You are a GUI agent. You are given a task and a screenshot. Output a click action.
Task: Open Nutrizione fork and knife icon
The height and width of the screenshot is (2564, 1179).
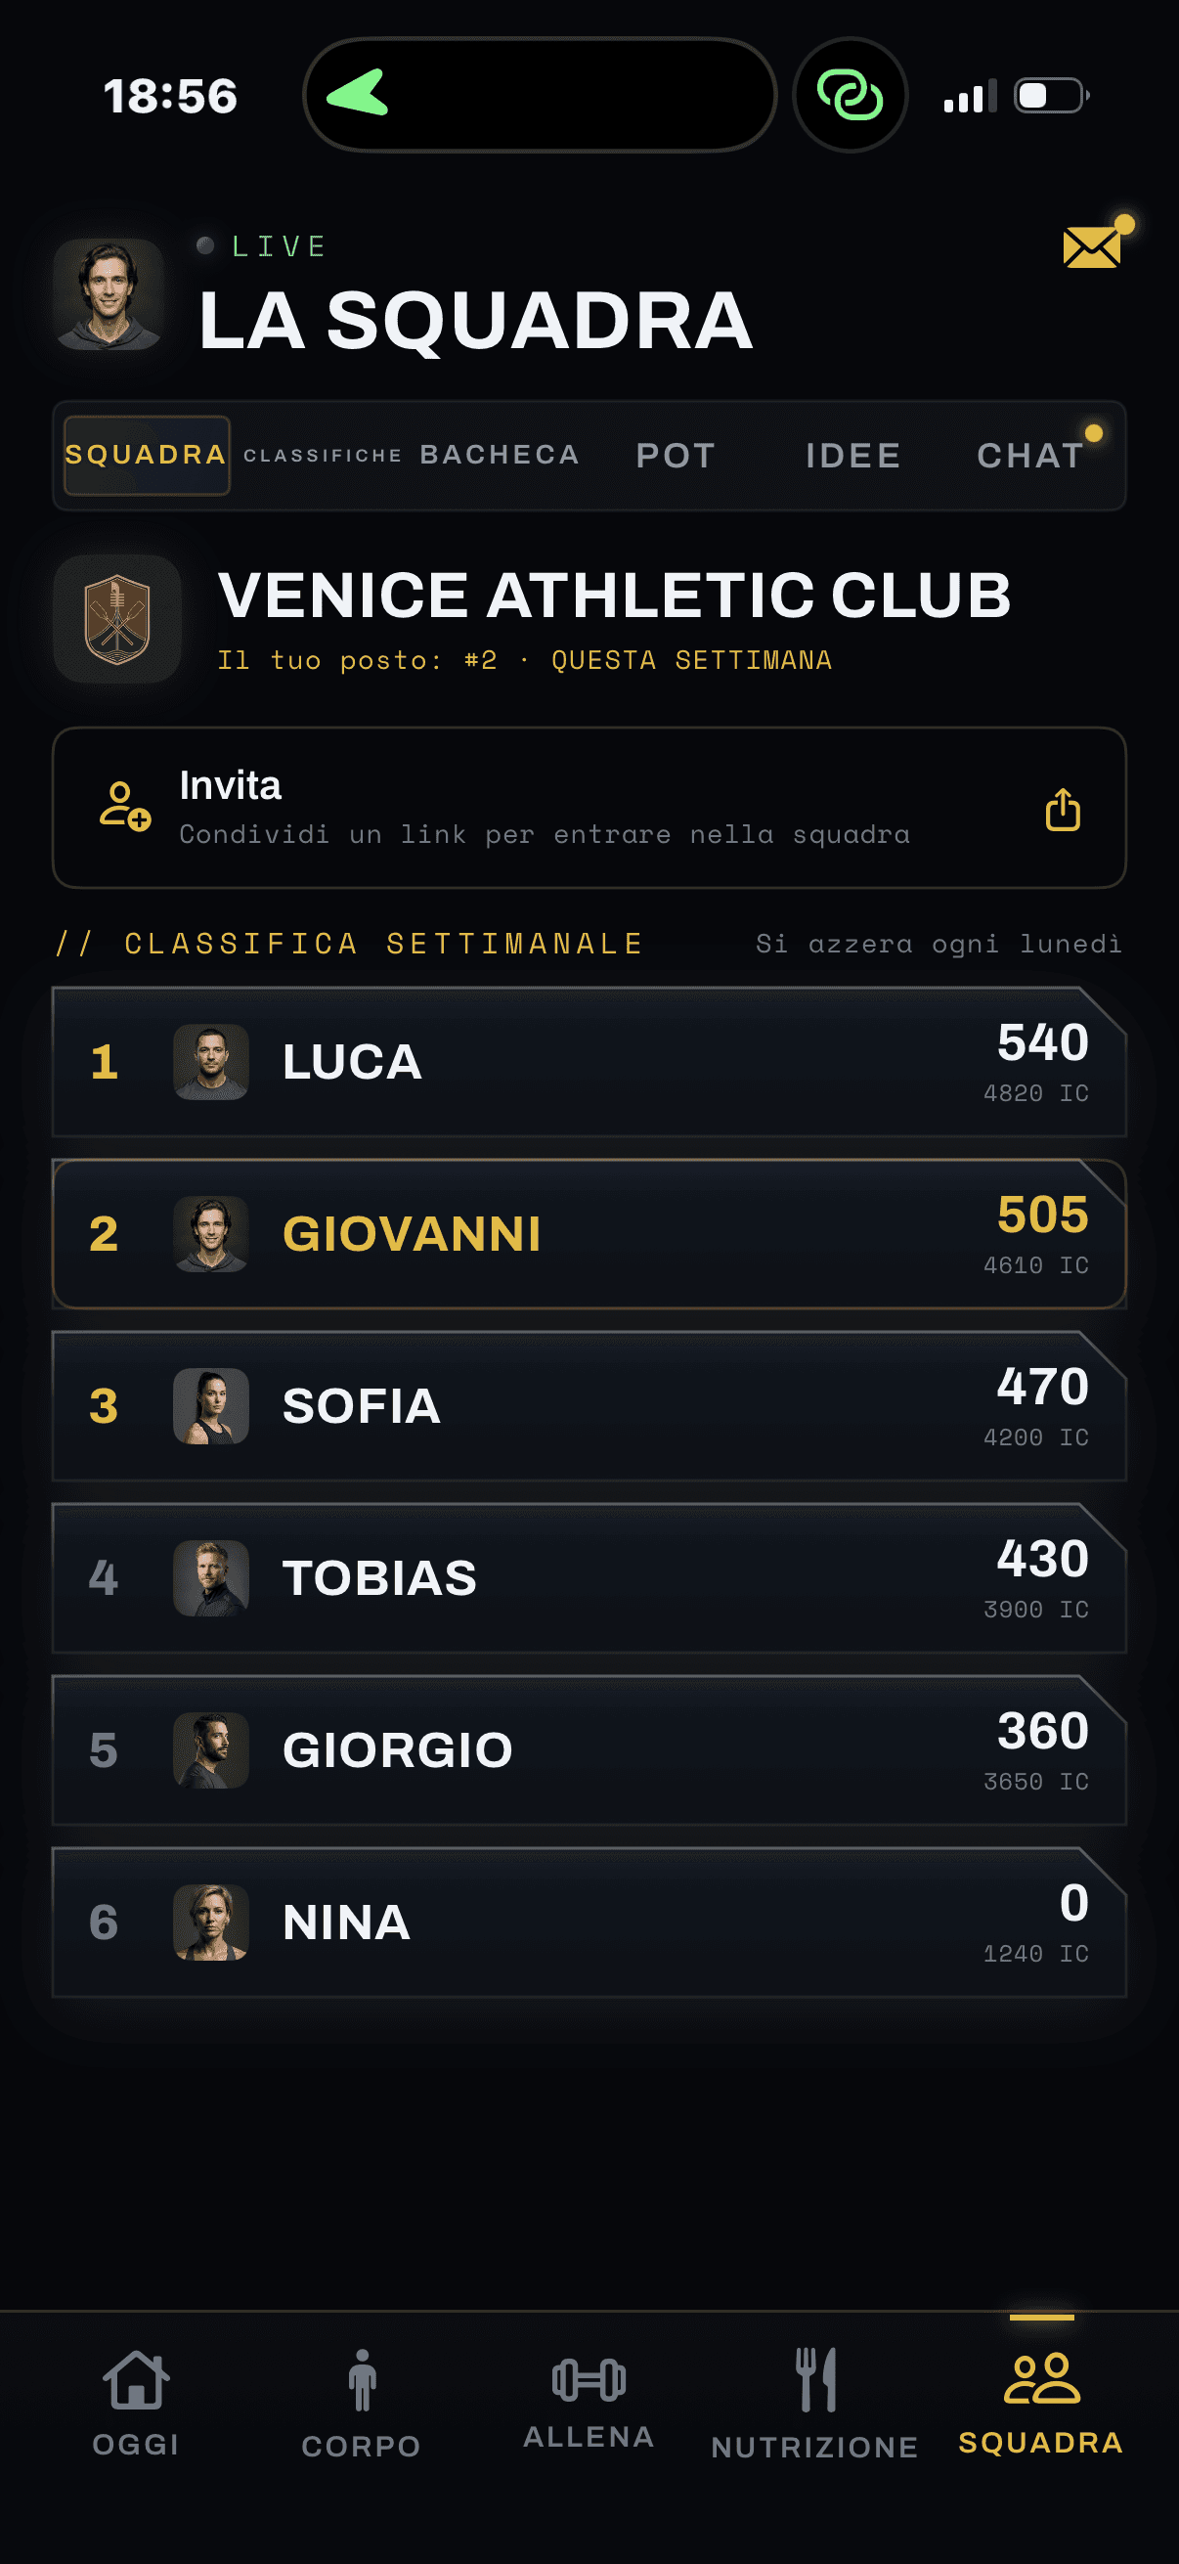pyautogui.click(x=816, y=2380)
